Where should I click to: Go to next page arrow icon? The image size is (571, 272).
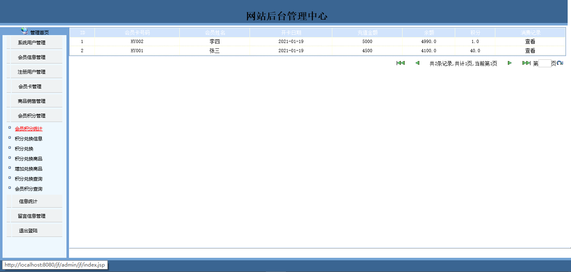point(510,63)
